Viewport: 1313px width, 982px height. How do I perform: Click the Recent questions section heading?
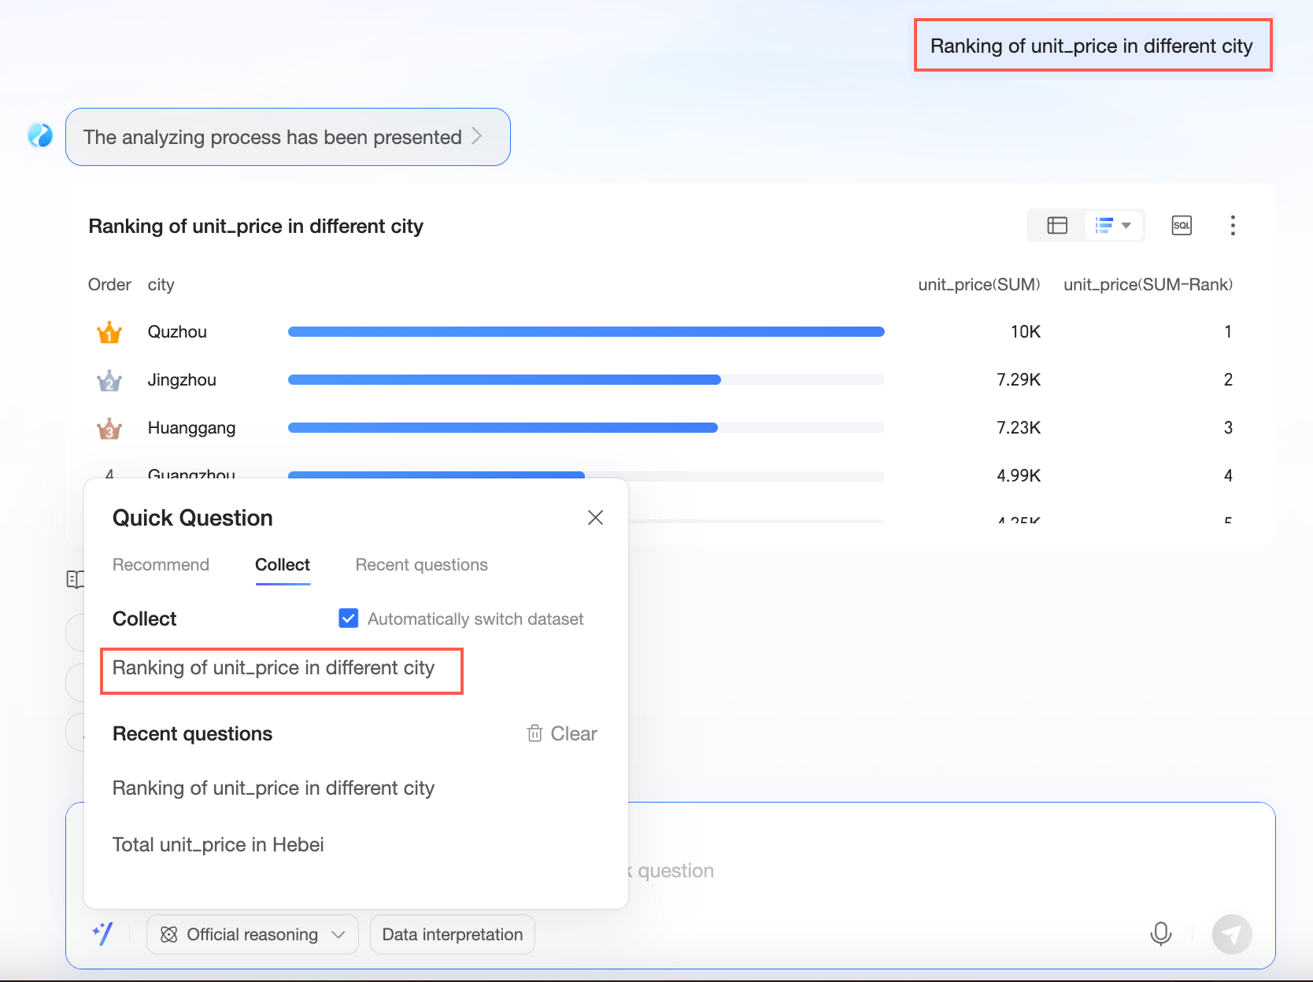(x=193, y=733)
